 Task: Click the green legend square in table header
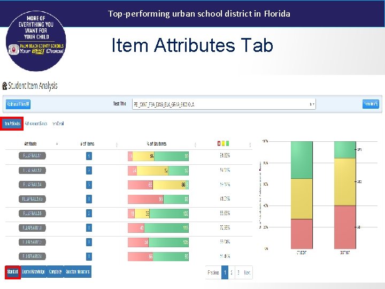click(x=227, y=143)
